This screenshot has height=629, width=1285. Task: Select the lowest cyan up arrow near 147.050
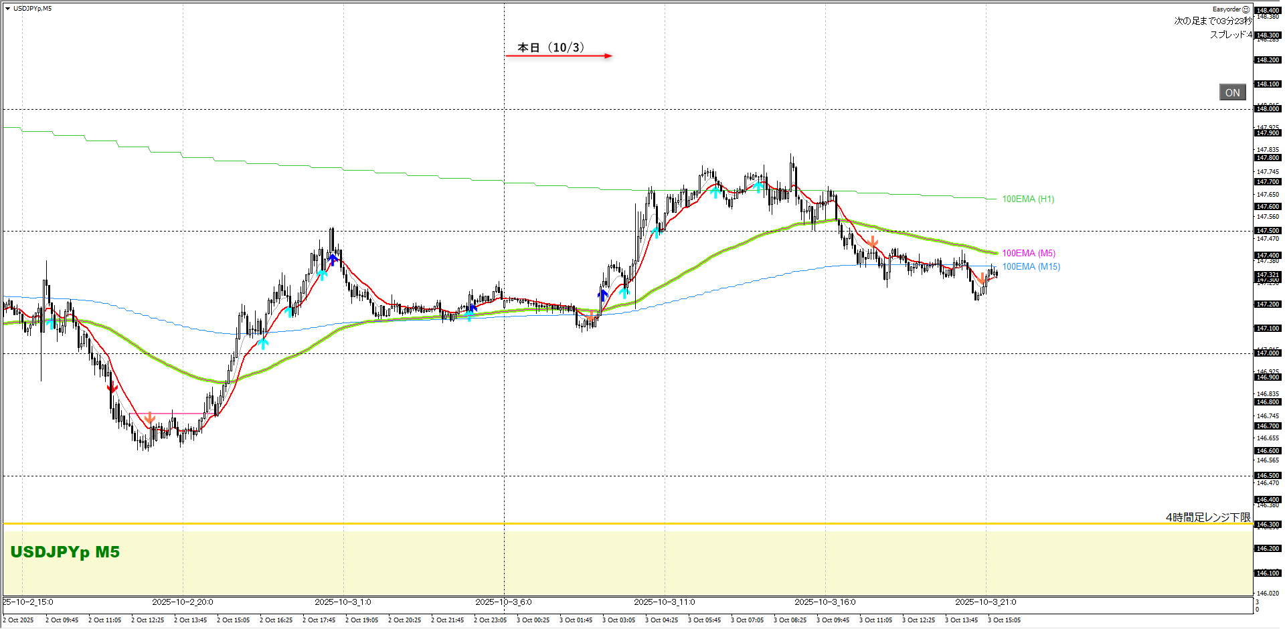(264, 343)
